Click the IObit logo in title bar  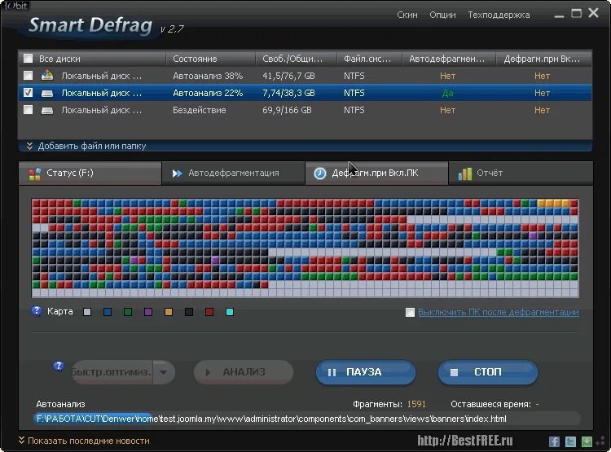pyautogui.click(x=15, y=6)
